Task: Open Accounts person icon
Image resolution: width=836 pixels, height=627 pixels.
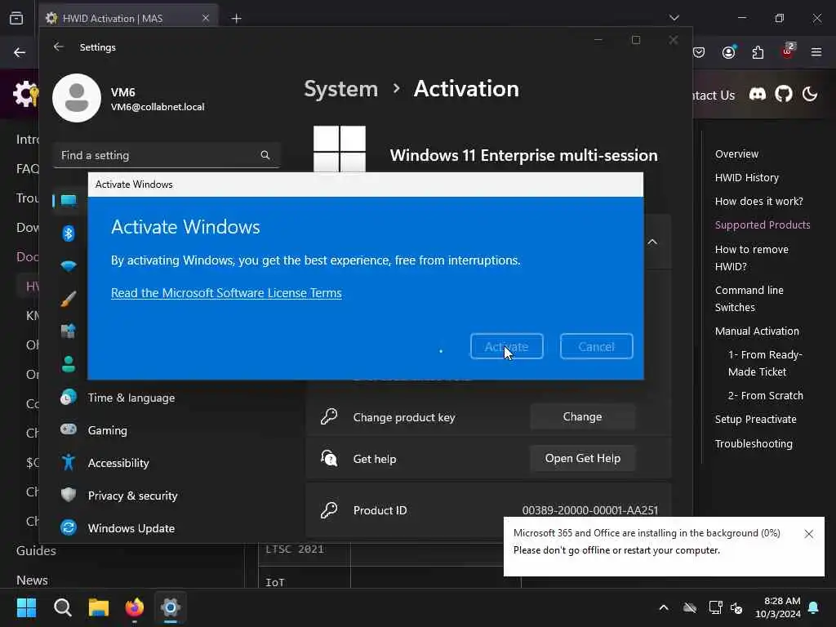Action: click(69, 364)
